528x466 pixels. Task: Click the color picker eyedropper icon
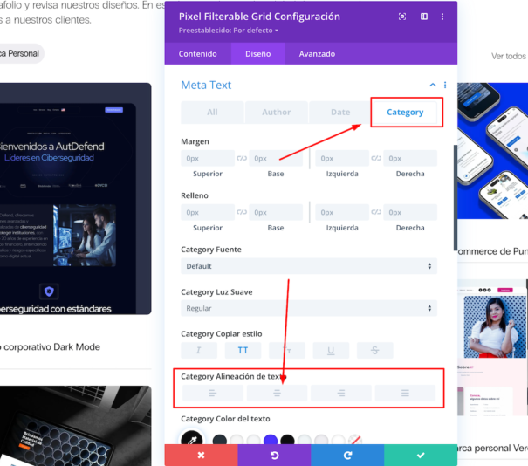191,441
